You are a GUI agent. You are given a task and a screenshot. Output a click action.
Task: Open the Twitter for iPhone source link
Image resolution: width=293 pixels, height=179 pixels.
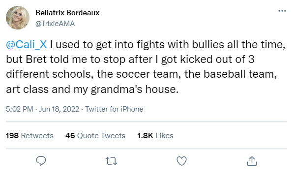coord(114,109)
